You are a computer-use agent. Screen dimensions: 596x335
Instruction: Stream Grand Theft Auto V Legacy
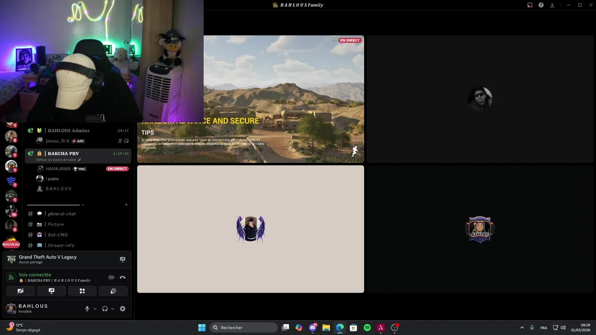point(122,259)
